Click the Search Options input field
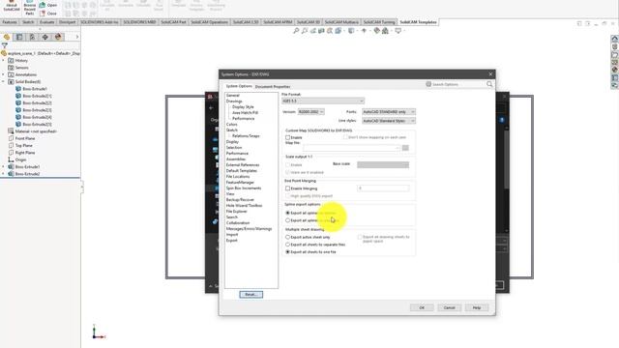Screen dimensions: 619x348 456,84
